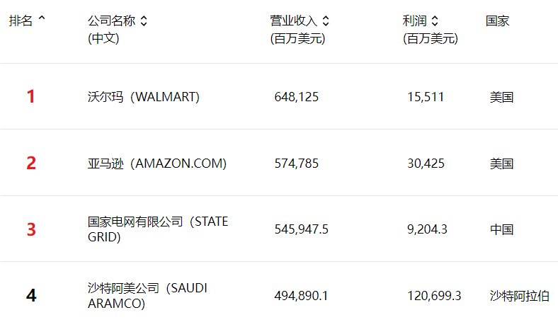Image resolution: width=558 pixels, height=327 pixels.
Task: Click Amazon's revenue value 574,785
Action: pos(296,163)
